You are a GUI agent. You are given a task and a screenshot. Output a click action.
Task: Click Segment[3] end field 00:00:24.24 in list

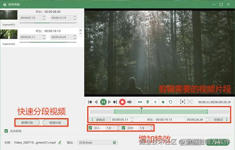[63, 37]
